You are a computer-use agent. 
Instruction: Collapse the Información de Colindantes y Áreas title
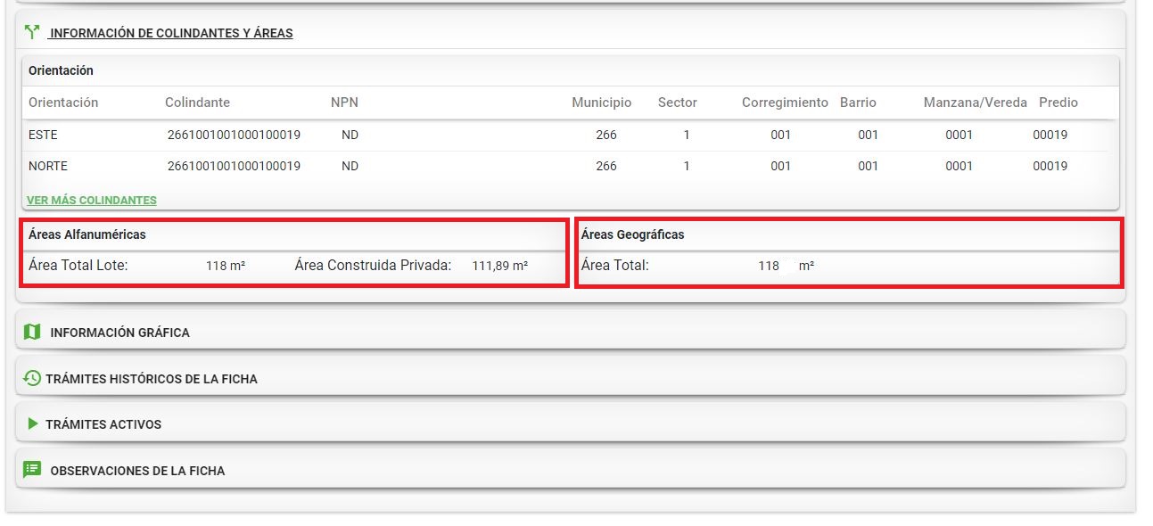click(171, 33)
